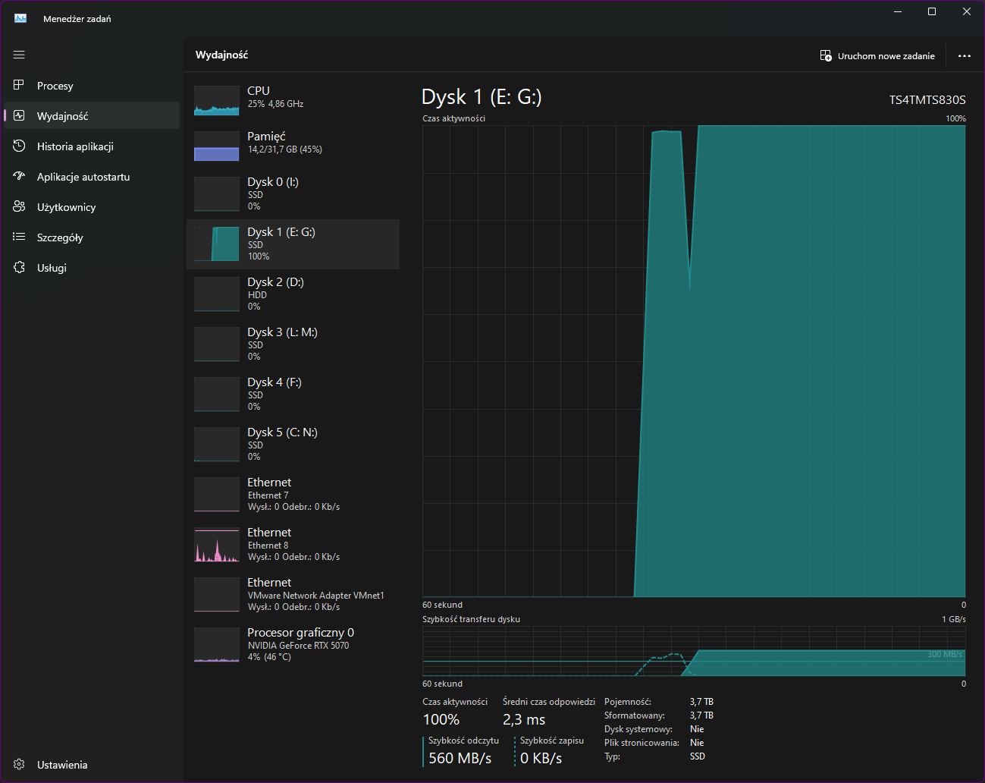Image resolution: width=985 pixels, height=783 pixels.
Task: Open Historia aplikacji icon
Action: [x=19, y=146]
